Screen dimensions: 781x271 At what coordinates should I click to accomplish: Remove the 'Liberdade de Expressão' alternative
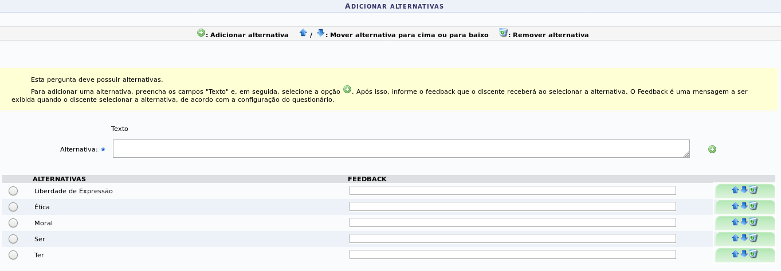(x=753, y=190)
